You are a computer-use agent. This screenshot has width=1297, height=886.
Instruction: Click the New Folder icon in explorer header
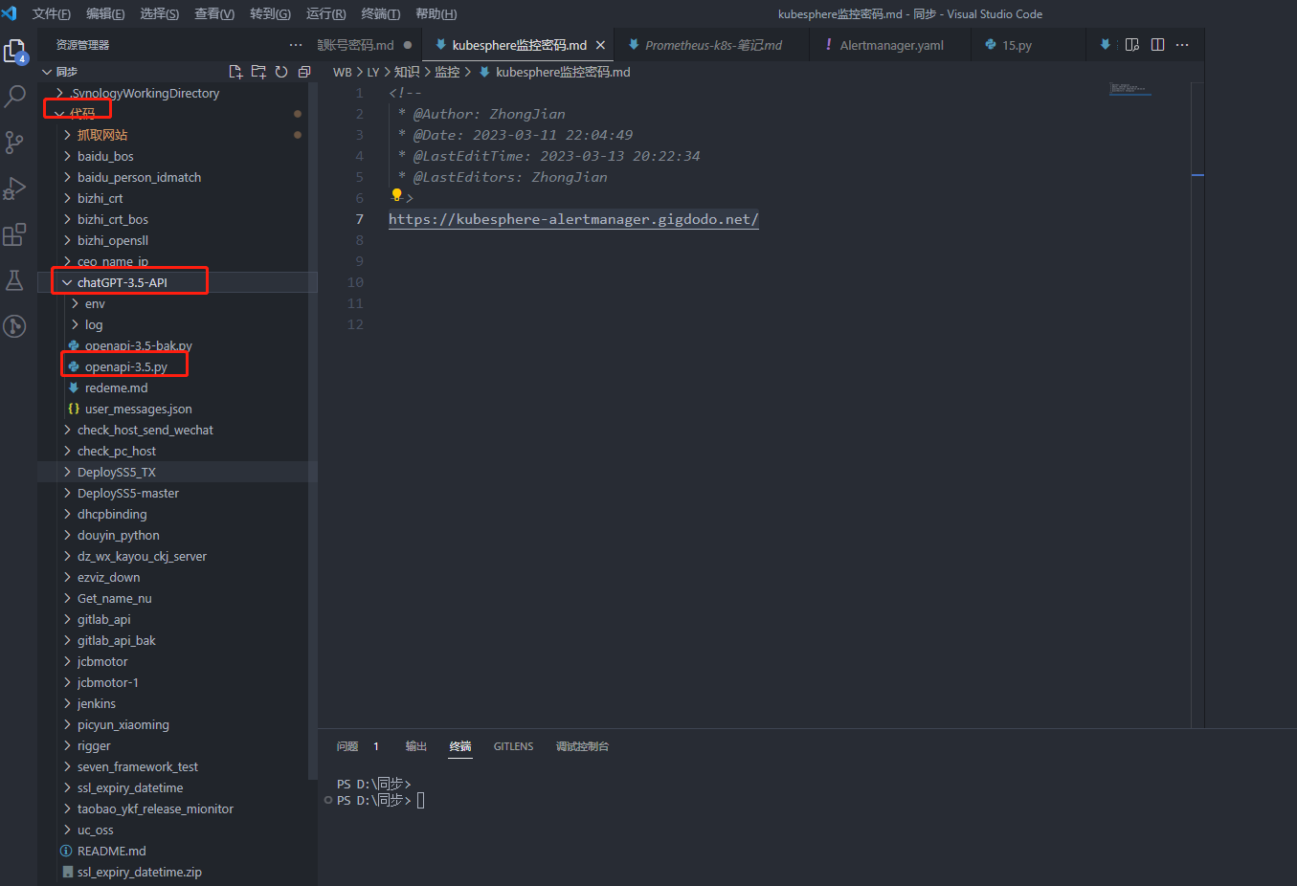pyautogui.click(x=258, y=72)
